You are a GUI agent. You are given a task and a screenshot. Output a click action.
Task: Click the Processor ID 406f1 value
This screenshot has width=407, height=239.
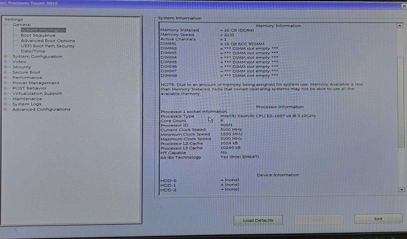(x=226, y=125)
